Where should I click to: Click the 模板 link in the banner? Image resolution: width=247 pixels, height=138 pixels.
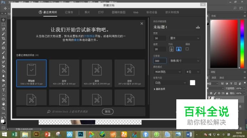click(76, 40)
